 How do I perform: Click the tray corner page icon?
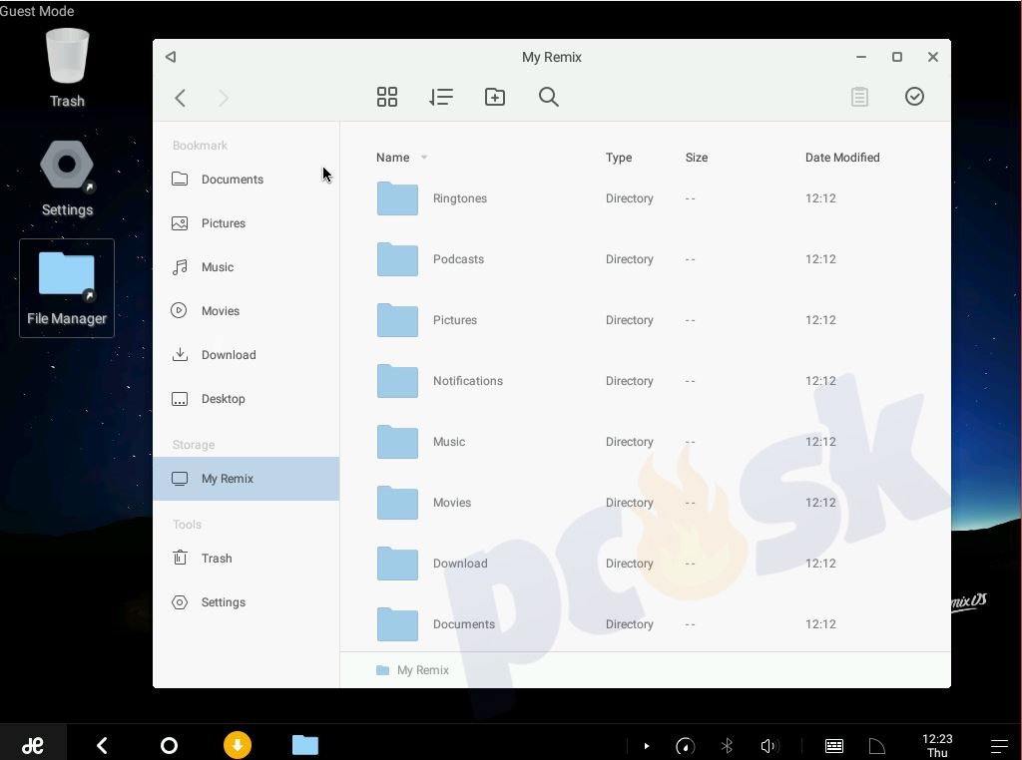[x=877, y=746]
